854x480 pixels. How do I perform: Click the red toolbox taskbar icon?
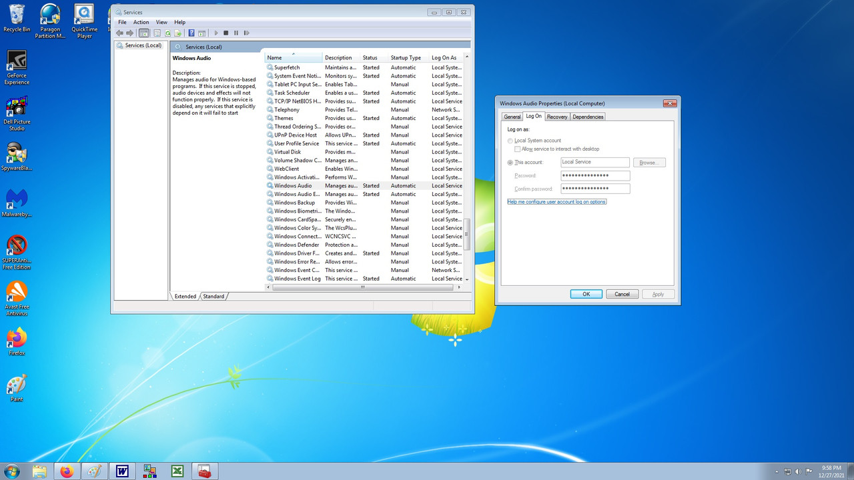(x=205, y=471)
